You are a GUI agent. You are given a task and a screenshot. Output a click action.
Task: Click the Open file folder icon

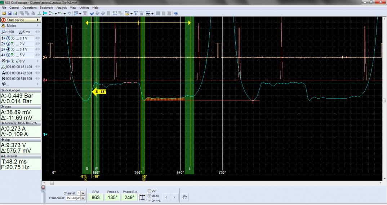[x=3, y=13]
